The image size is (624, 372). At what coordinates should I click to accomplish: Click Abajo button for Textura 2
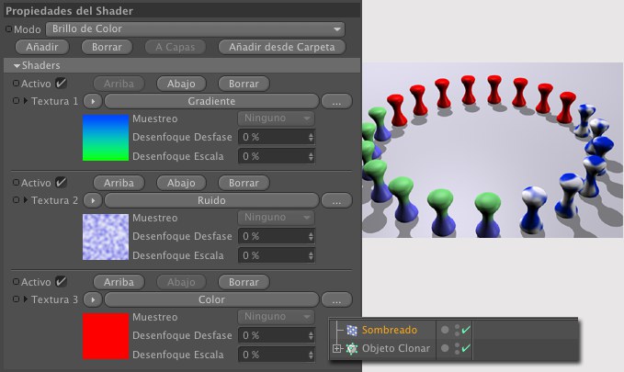click(x=181, y=183)
